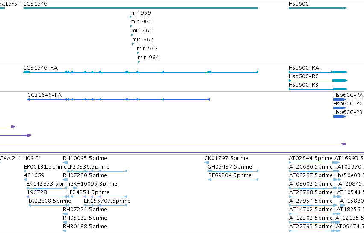Select the Hsp60C-PC protein feature
The width and height of the screenshot is (364, 233).
pyautogui.click(x=340, y=108)
